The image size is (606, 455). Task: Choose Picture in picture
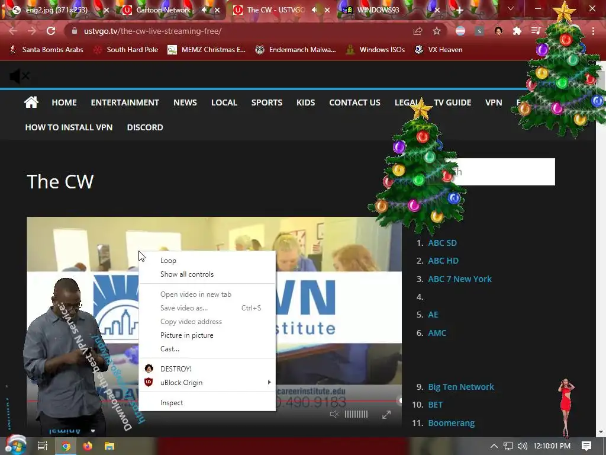207,335
